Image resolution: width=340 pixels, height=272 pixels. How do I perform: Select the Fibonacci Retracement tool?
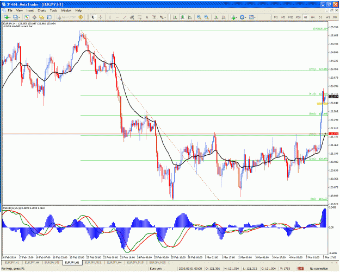point(139,17)
